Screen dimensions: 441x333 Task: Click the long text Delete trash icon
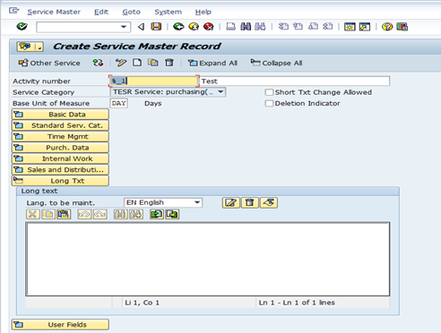[x=250, y=202]
